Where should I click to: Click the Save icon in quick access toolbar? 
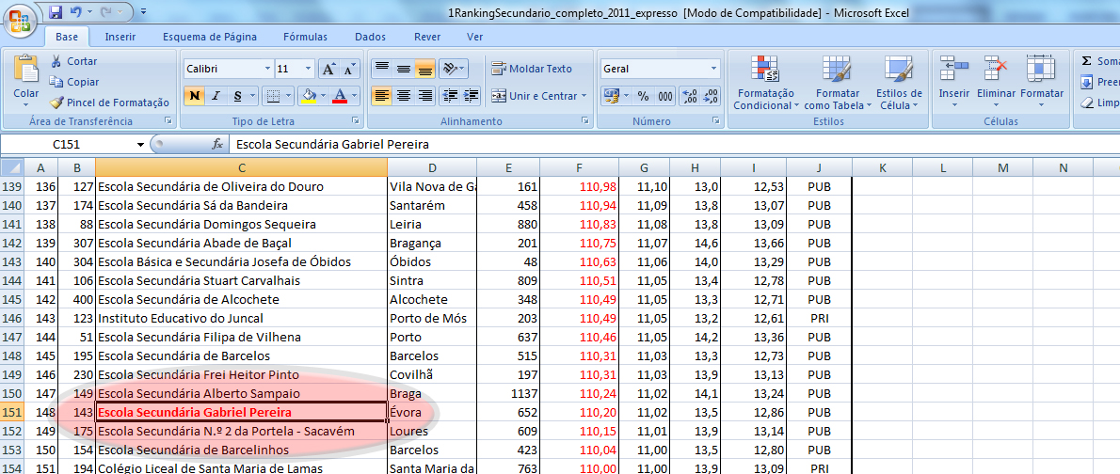click(x=55, y=12)
